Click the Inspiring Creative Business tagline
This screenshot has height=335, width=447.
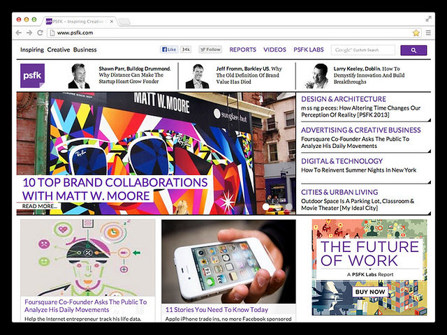[59, 50]
